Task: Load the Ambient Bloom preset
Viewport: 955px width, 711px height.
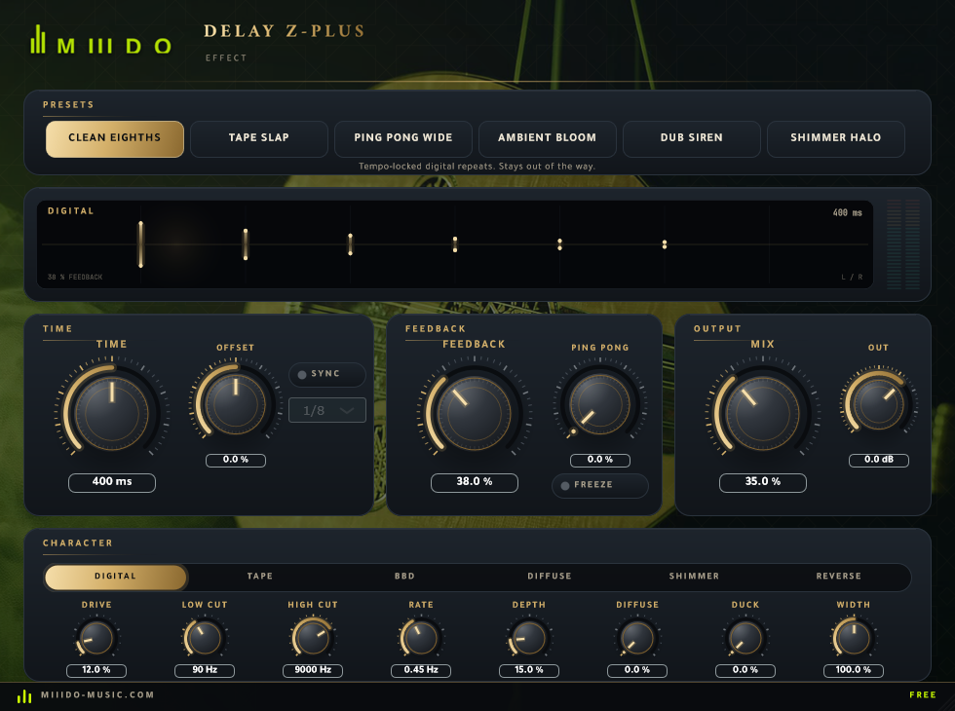Action: click(547, 138)
